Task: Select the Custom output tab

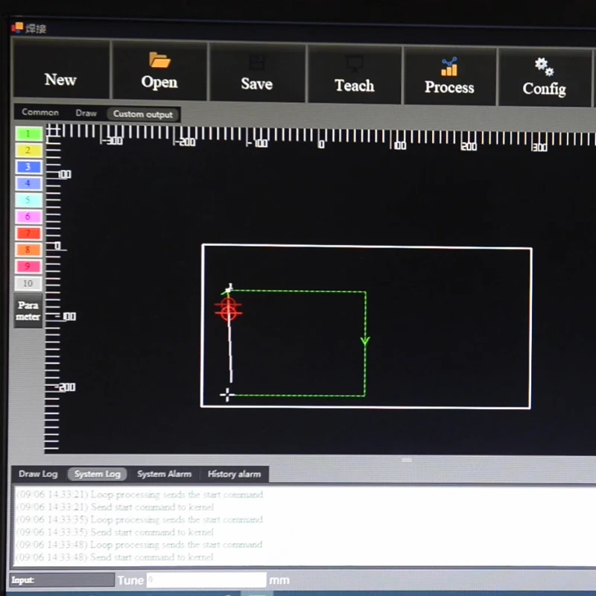Action: pyautogui.click(x=142, y=115)
